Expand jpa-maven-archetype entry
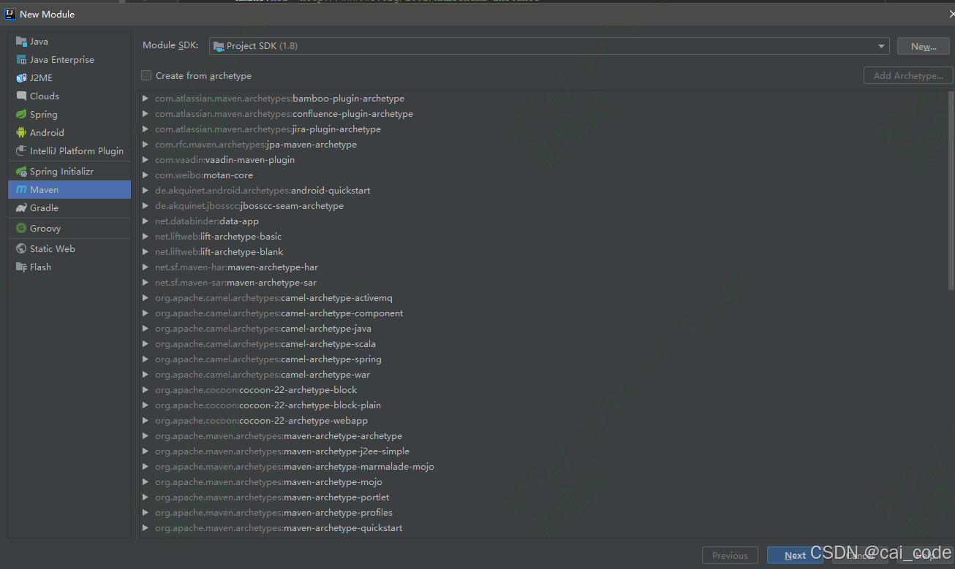 (x=146, y=145)
